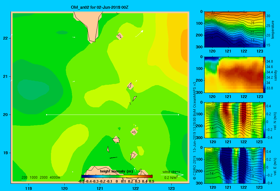
Task: Open the salinity cross-section panel
Action: click(234, 75)
